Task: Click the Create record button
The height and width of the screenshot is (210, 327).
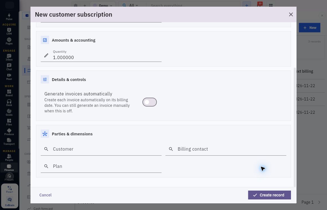Action: 269,195
